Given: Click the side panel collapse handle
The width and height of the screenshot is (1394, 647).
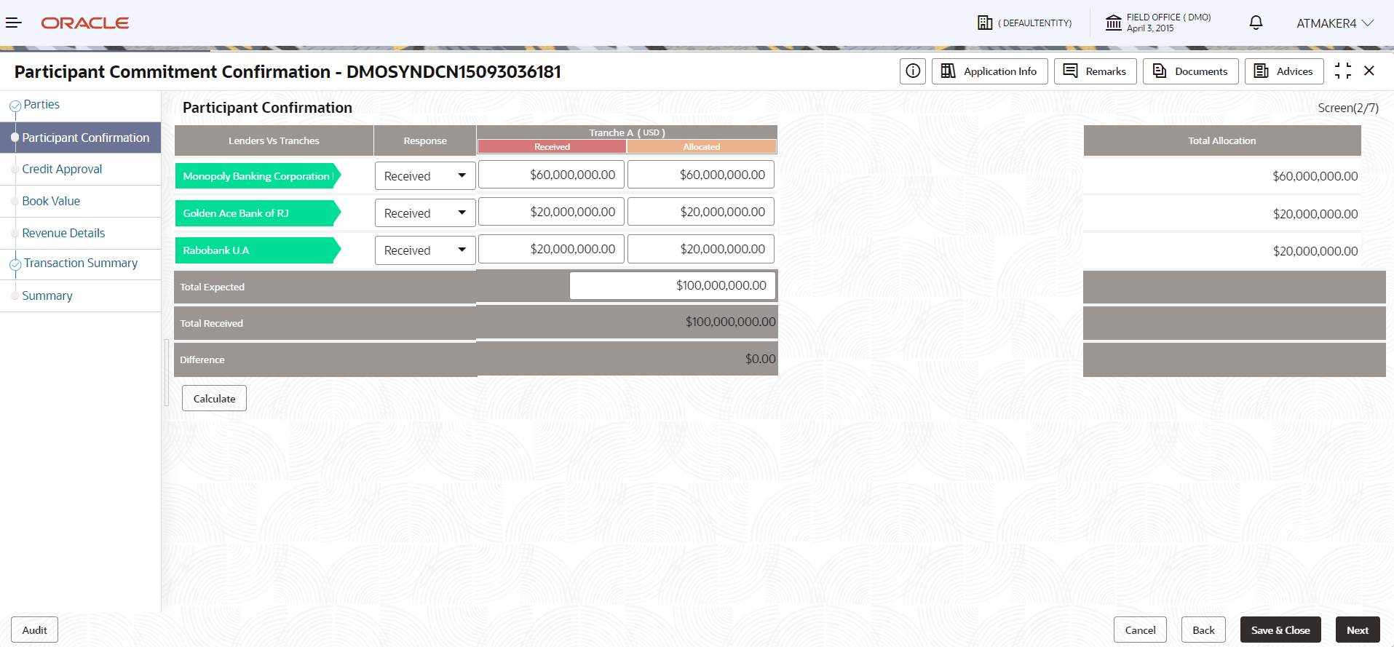Looking at the screenshot, I should point(166,373).
